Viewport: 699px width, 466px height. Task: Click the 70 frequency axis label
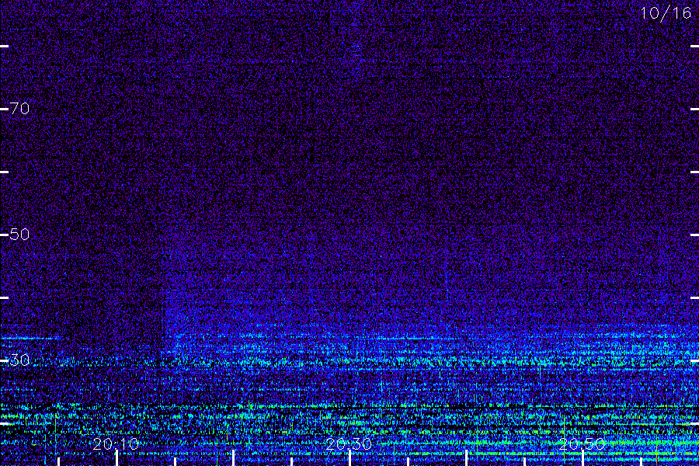pyautogui.click(x=20, y=109)
